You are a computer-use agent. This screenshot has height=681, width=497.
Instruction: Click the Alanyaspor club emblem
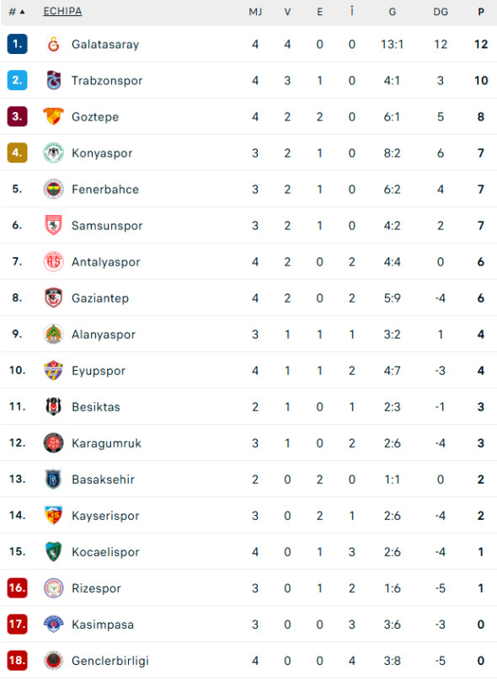tap(54, 334)
